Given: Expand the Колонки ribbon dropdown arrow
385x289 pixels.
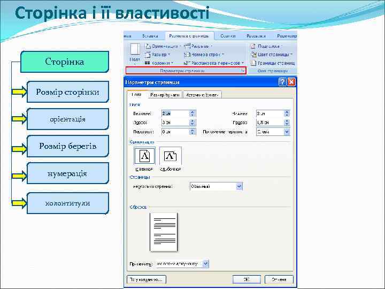Looking at the screenshot, I should coord(172,63).
